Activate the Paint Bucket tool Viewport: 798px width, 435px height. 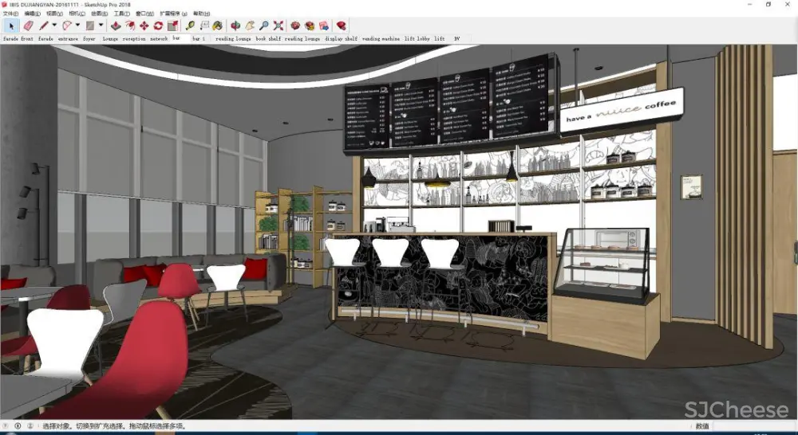click(217, 25)
